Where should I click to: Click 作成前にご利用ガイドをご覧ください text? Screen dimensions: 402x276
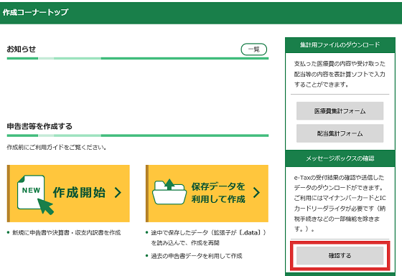pos(57,148)
